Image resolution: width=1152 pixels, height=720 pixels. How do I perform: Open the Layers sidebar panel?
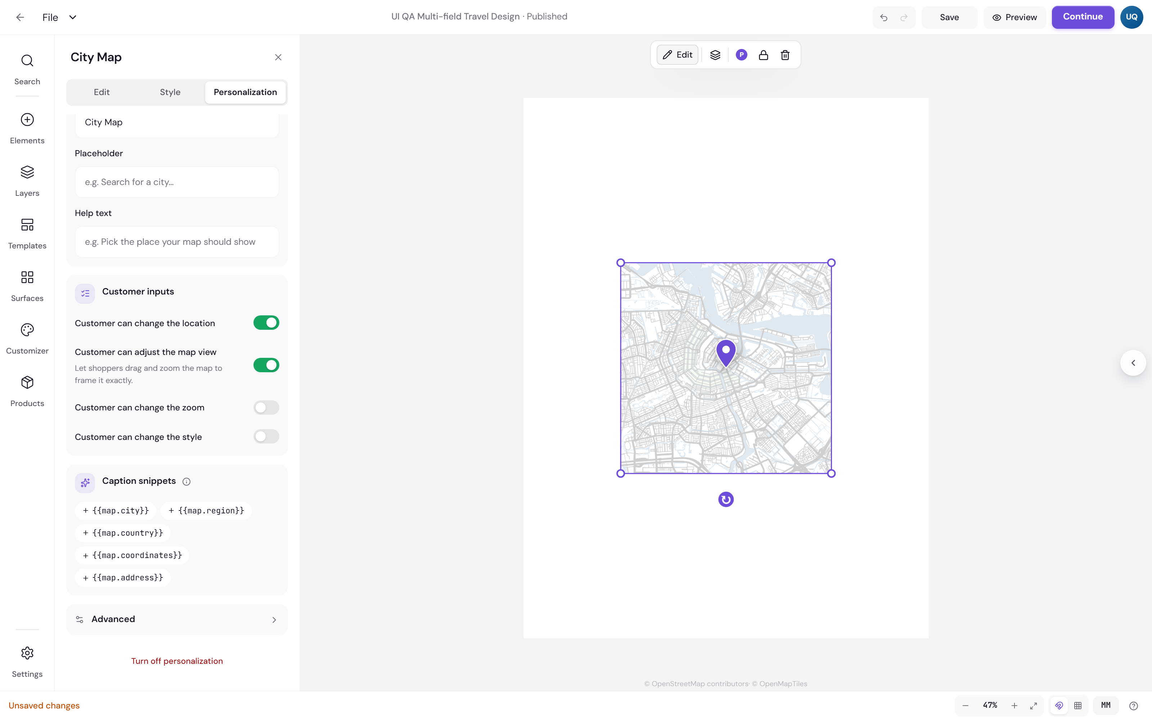27,181
